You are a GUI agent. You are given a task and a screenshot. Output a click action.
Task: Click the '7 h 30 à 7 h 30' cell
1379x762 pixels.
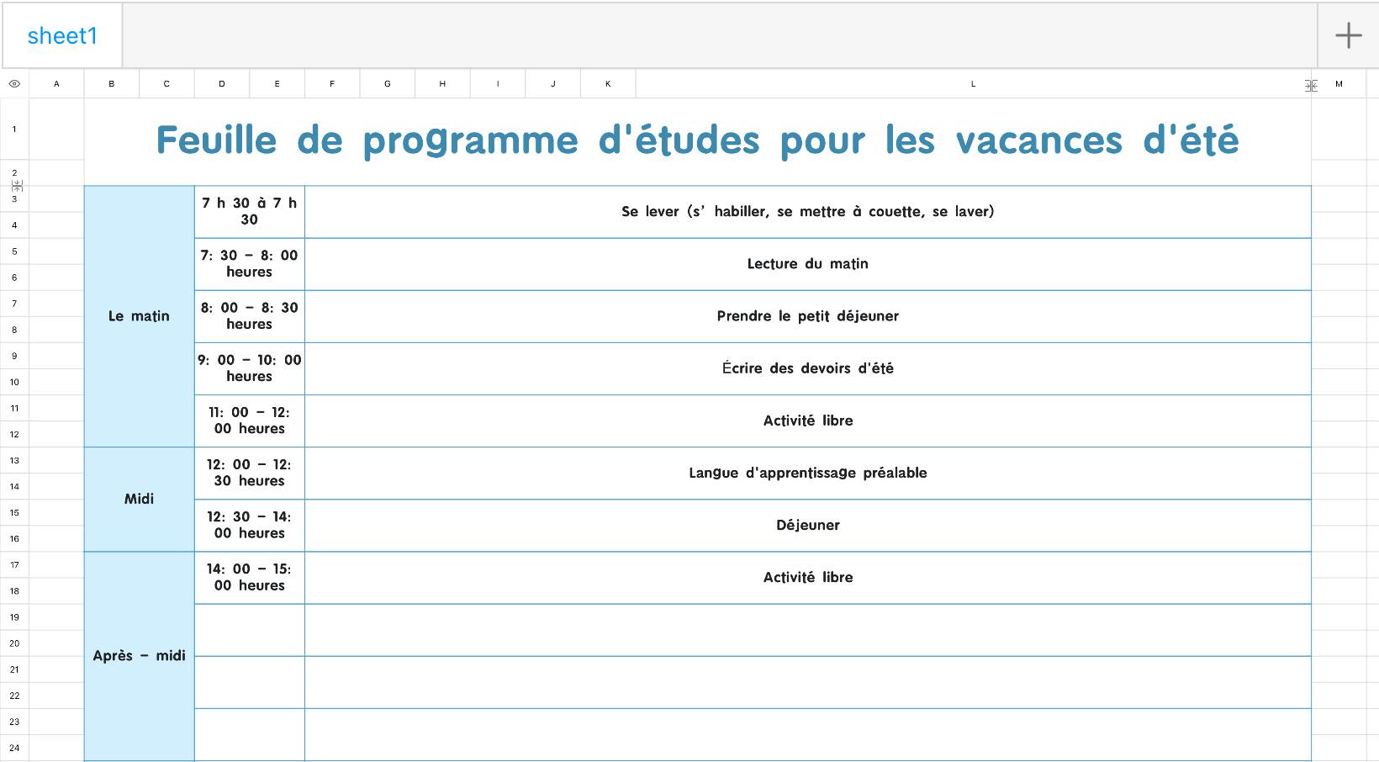pyautogui.click(x=250, y=212)
